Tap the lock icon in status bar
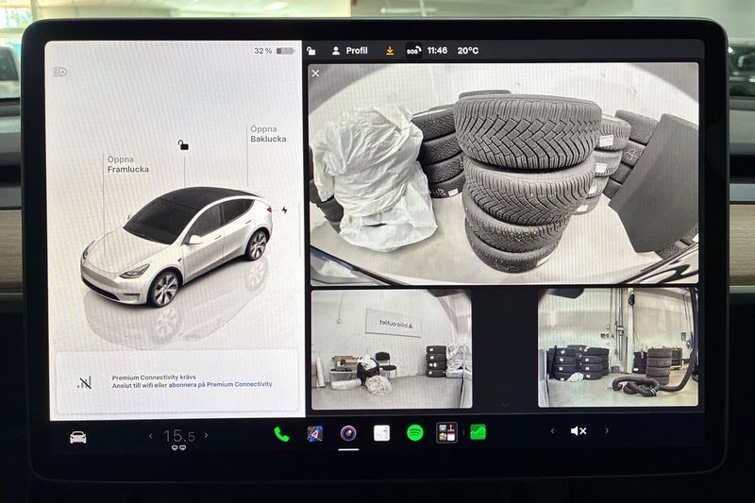The height and width of the screenshot is (503, 755). (311, 51)
